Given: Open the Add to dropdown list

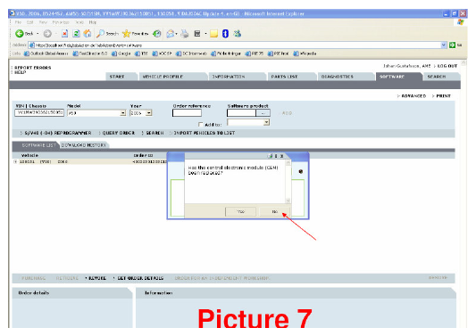Looking at the screenshot, I should [266, 122].
